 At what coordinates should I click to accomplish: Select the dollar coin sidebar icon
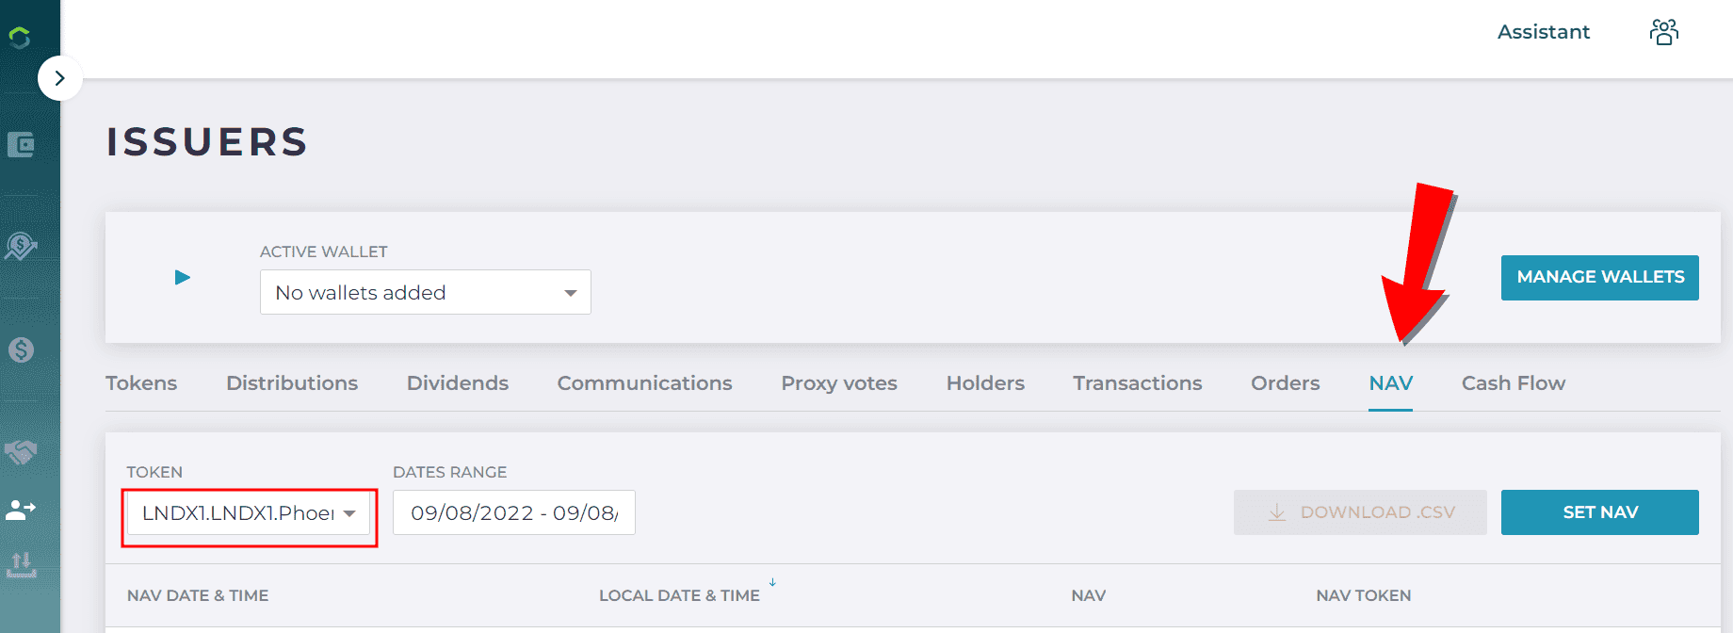pyautogui.click(x=21, y=350)
